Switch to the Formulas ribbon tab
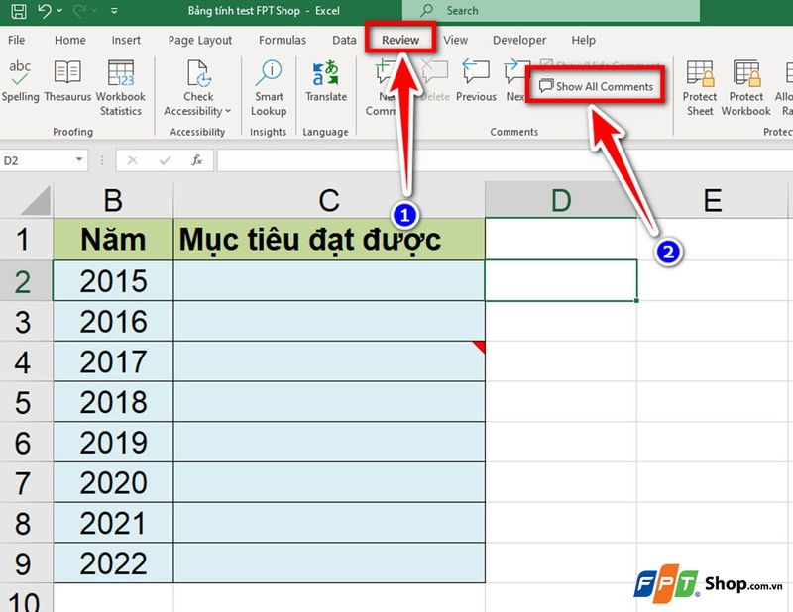This screenshot has width=793, height=612. pos(282,40)
